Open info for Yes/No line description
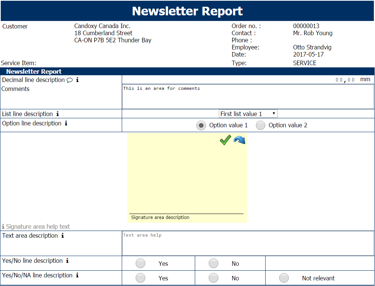This screenshot has height=286, width=375. point(67,261)
